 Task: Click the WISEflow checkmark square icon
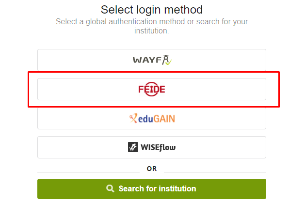point(133,147)
